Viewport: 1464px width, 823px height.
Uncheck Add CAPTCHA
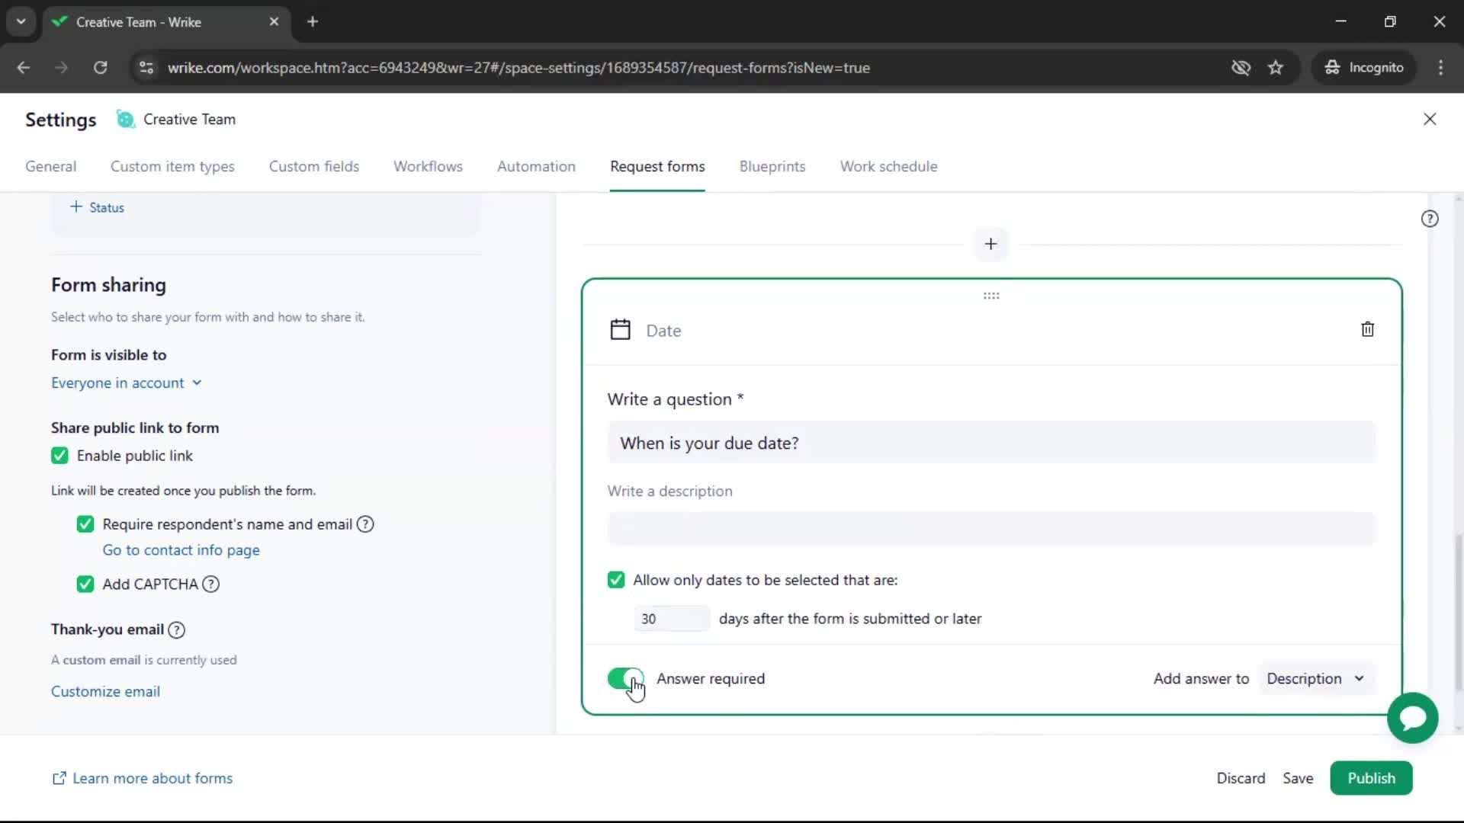85,584
